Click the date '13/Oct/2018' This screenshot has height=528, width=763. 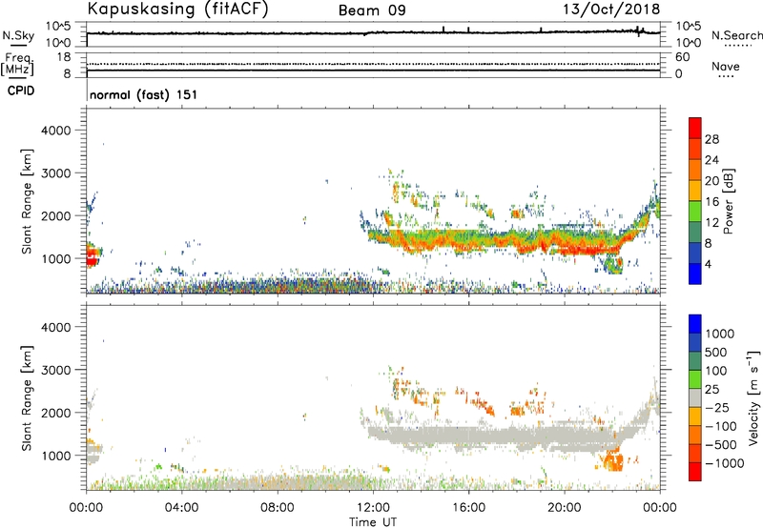(611, 10)
